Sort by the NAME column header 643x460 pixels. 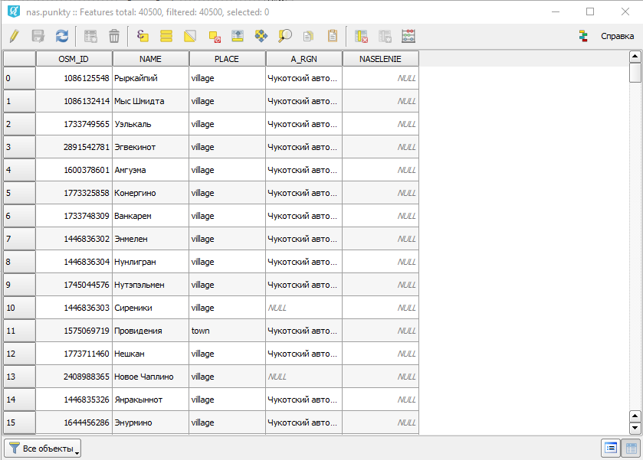(150, 59)
